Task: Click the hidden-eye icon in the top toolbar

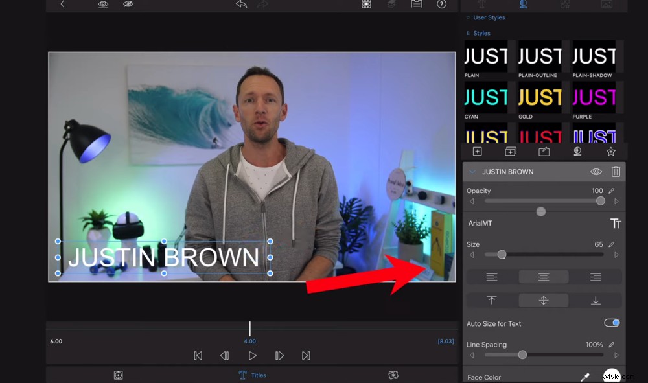Action: coord(128,4)
